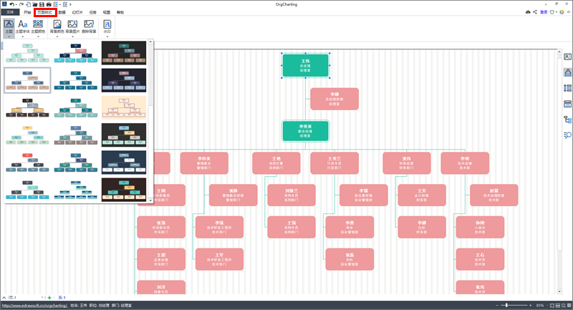The image size is (573, 310).
Task: Click the print icon in quick access toolbar
Action: click(49, 4)
